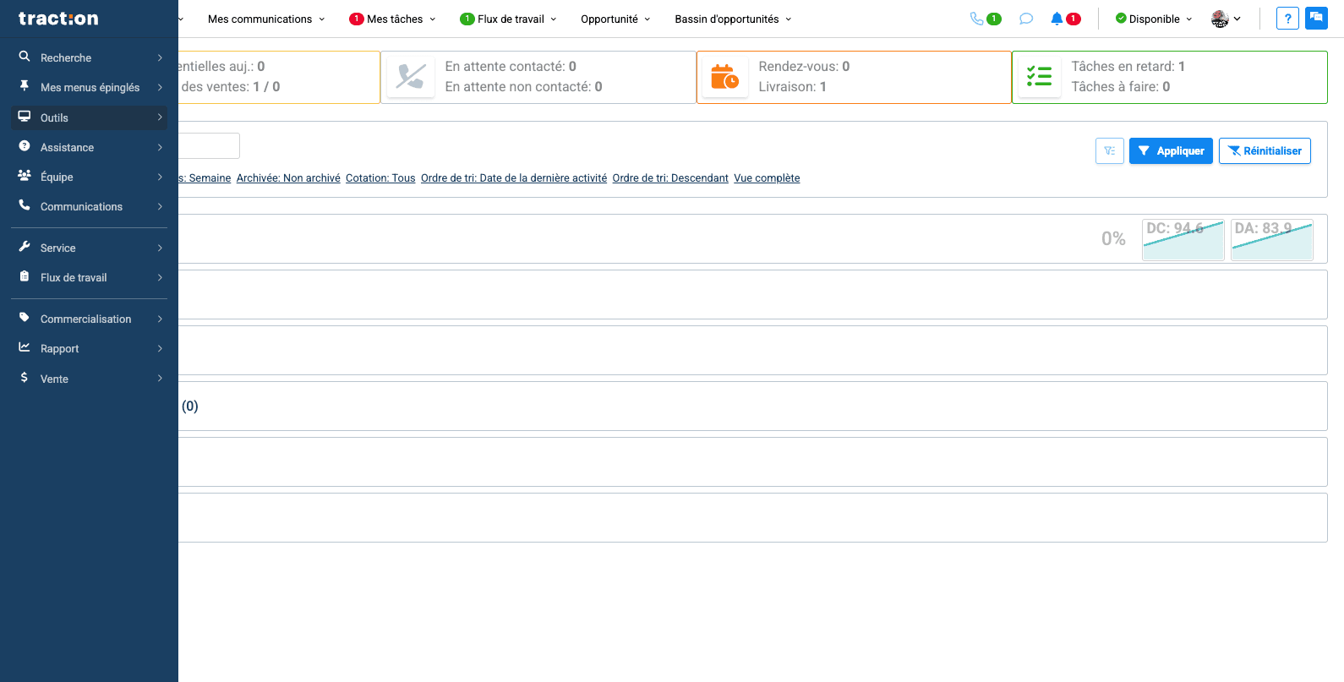Image resolution: width=1344 pixels, height=682 pixels.
Task: Click the tag icon beside Commercialisation
Action: pos(25,318)
